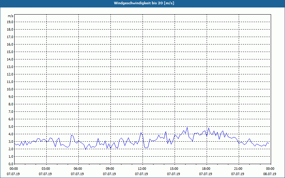This screenshot has width=285, height=178.
Task: Click the 11,0 y-axis label
Action: pyautogui.click(x=10, y=82)
